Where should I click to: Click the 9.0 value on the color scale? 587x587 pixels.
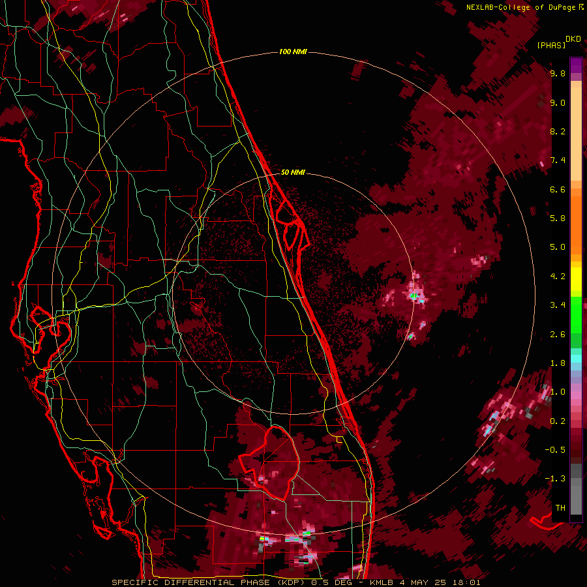coord(558,102)
